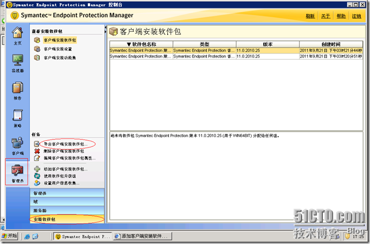The width and height of the screenshot is (370, 244).
Task: Switch to the 安装软件包 bottom tab
Action: pos(67,219)
